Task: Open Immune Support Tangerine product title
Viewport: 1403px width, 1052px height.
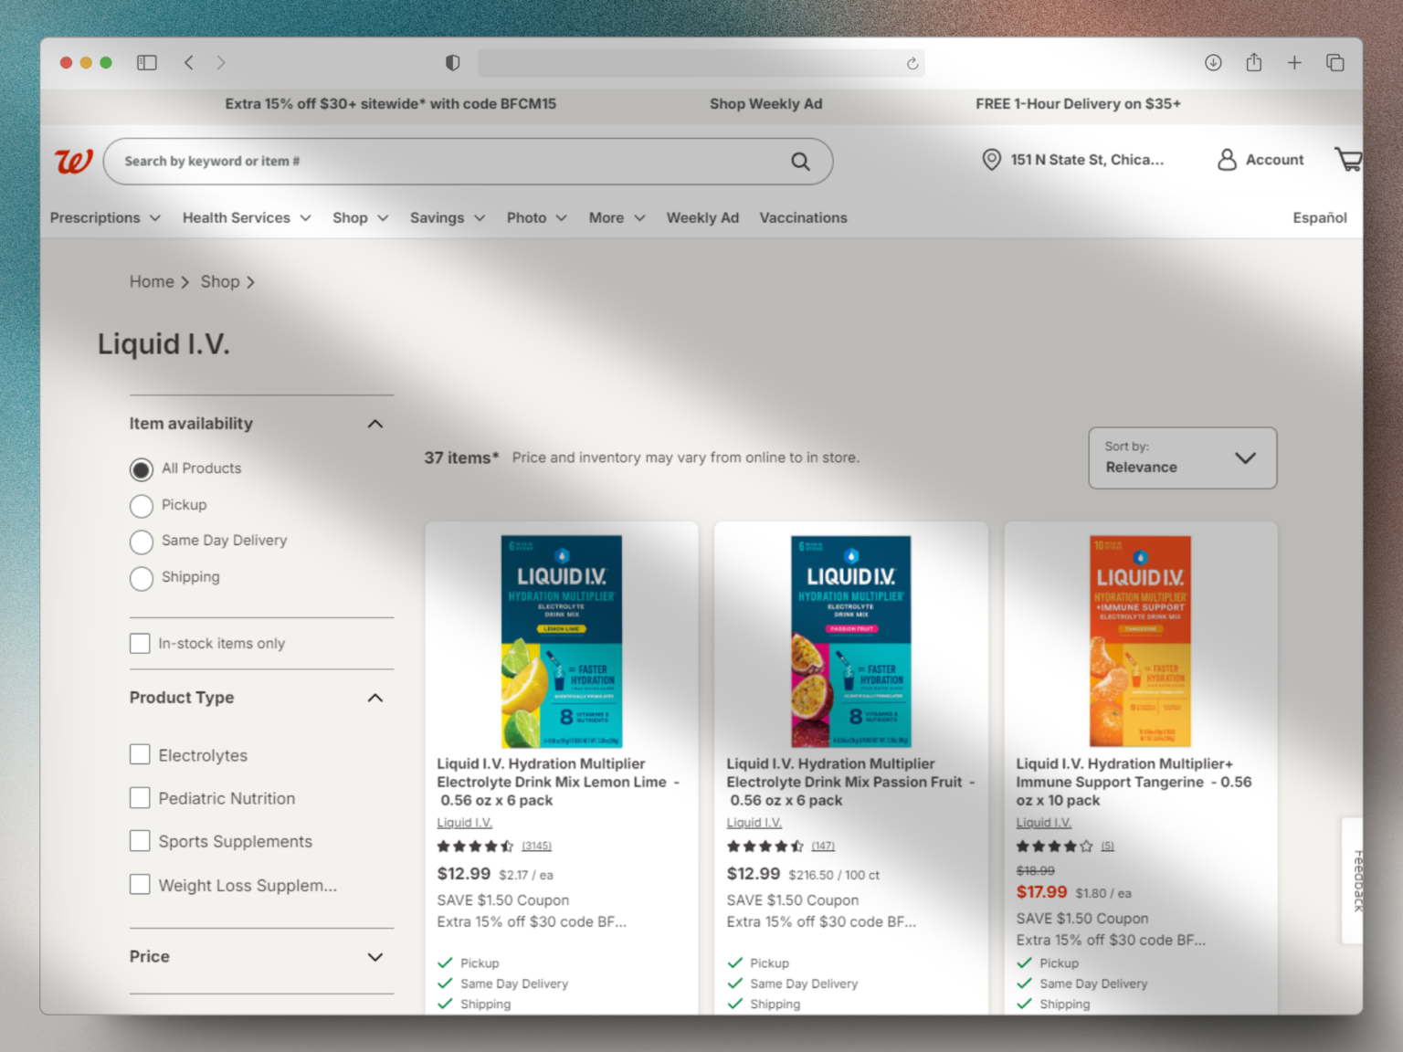Action: 1134,782
